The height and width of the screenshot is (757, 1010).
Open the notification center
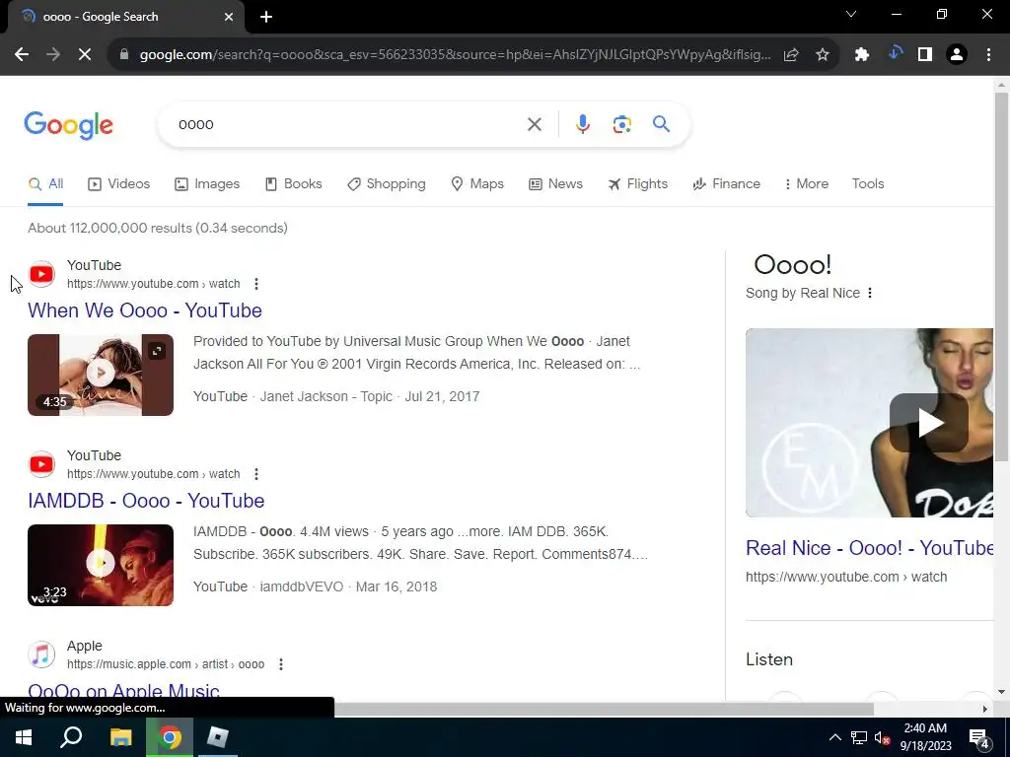point(979,737)
